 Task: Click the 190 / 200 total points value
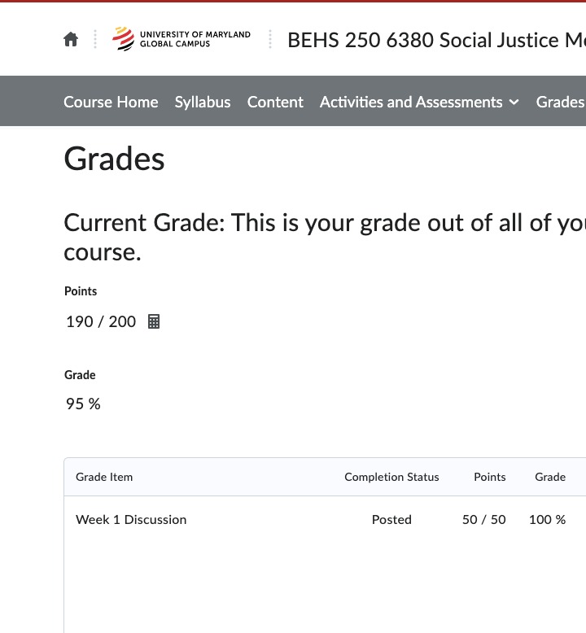(101, 321)
